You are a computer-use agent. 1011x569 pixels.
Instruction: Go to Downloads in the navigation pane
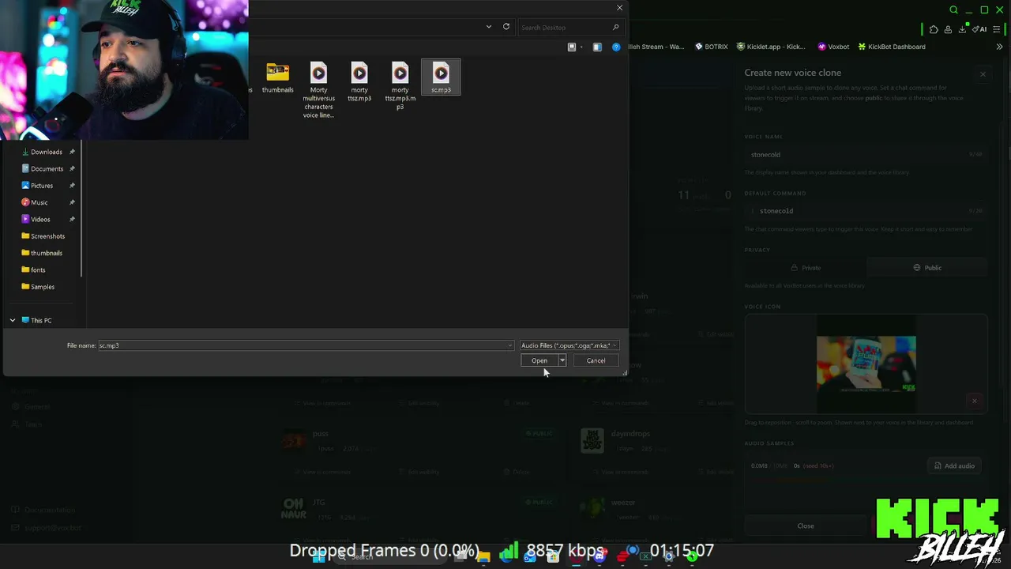[x=47, y=152]
